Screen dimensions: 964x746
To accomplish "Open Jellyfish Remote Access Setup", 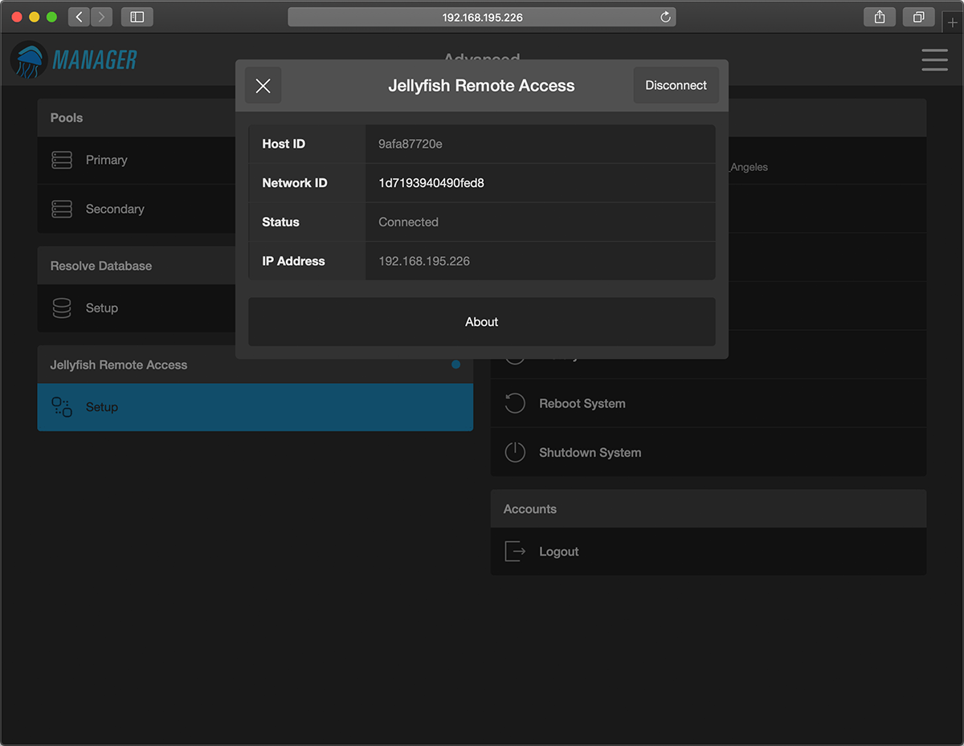I will tap(255, 407).
